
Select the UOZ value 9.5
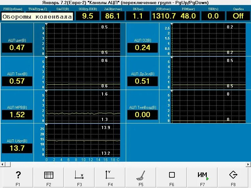coord(88,16)
